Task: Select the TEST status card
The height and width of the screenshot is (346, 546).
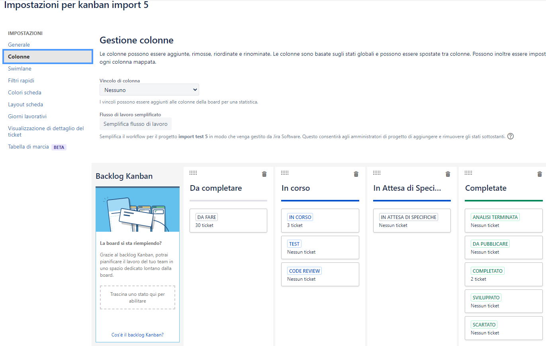Action: point(320,247)
